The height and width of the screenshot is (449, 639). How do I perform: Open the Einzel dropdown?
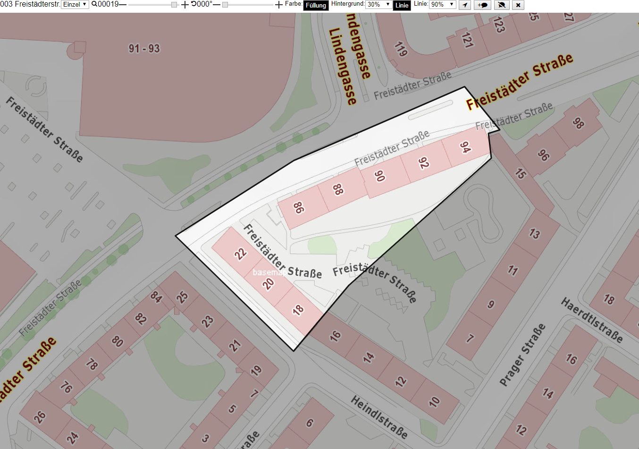point(75,4)
